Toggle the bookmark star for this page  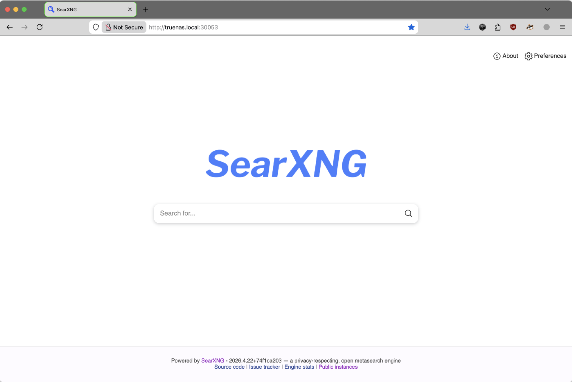pyautogui.click(x=411, y=27)
